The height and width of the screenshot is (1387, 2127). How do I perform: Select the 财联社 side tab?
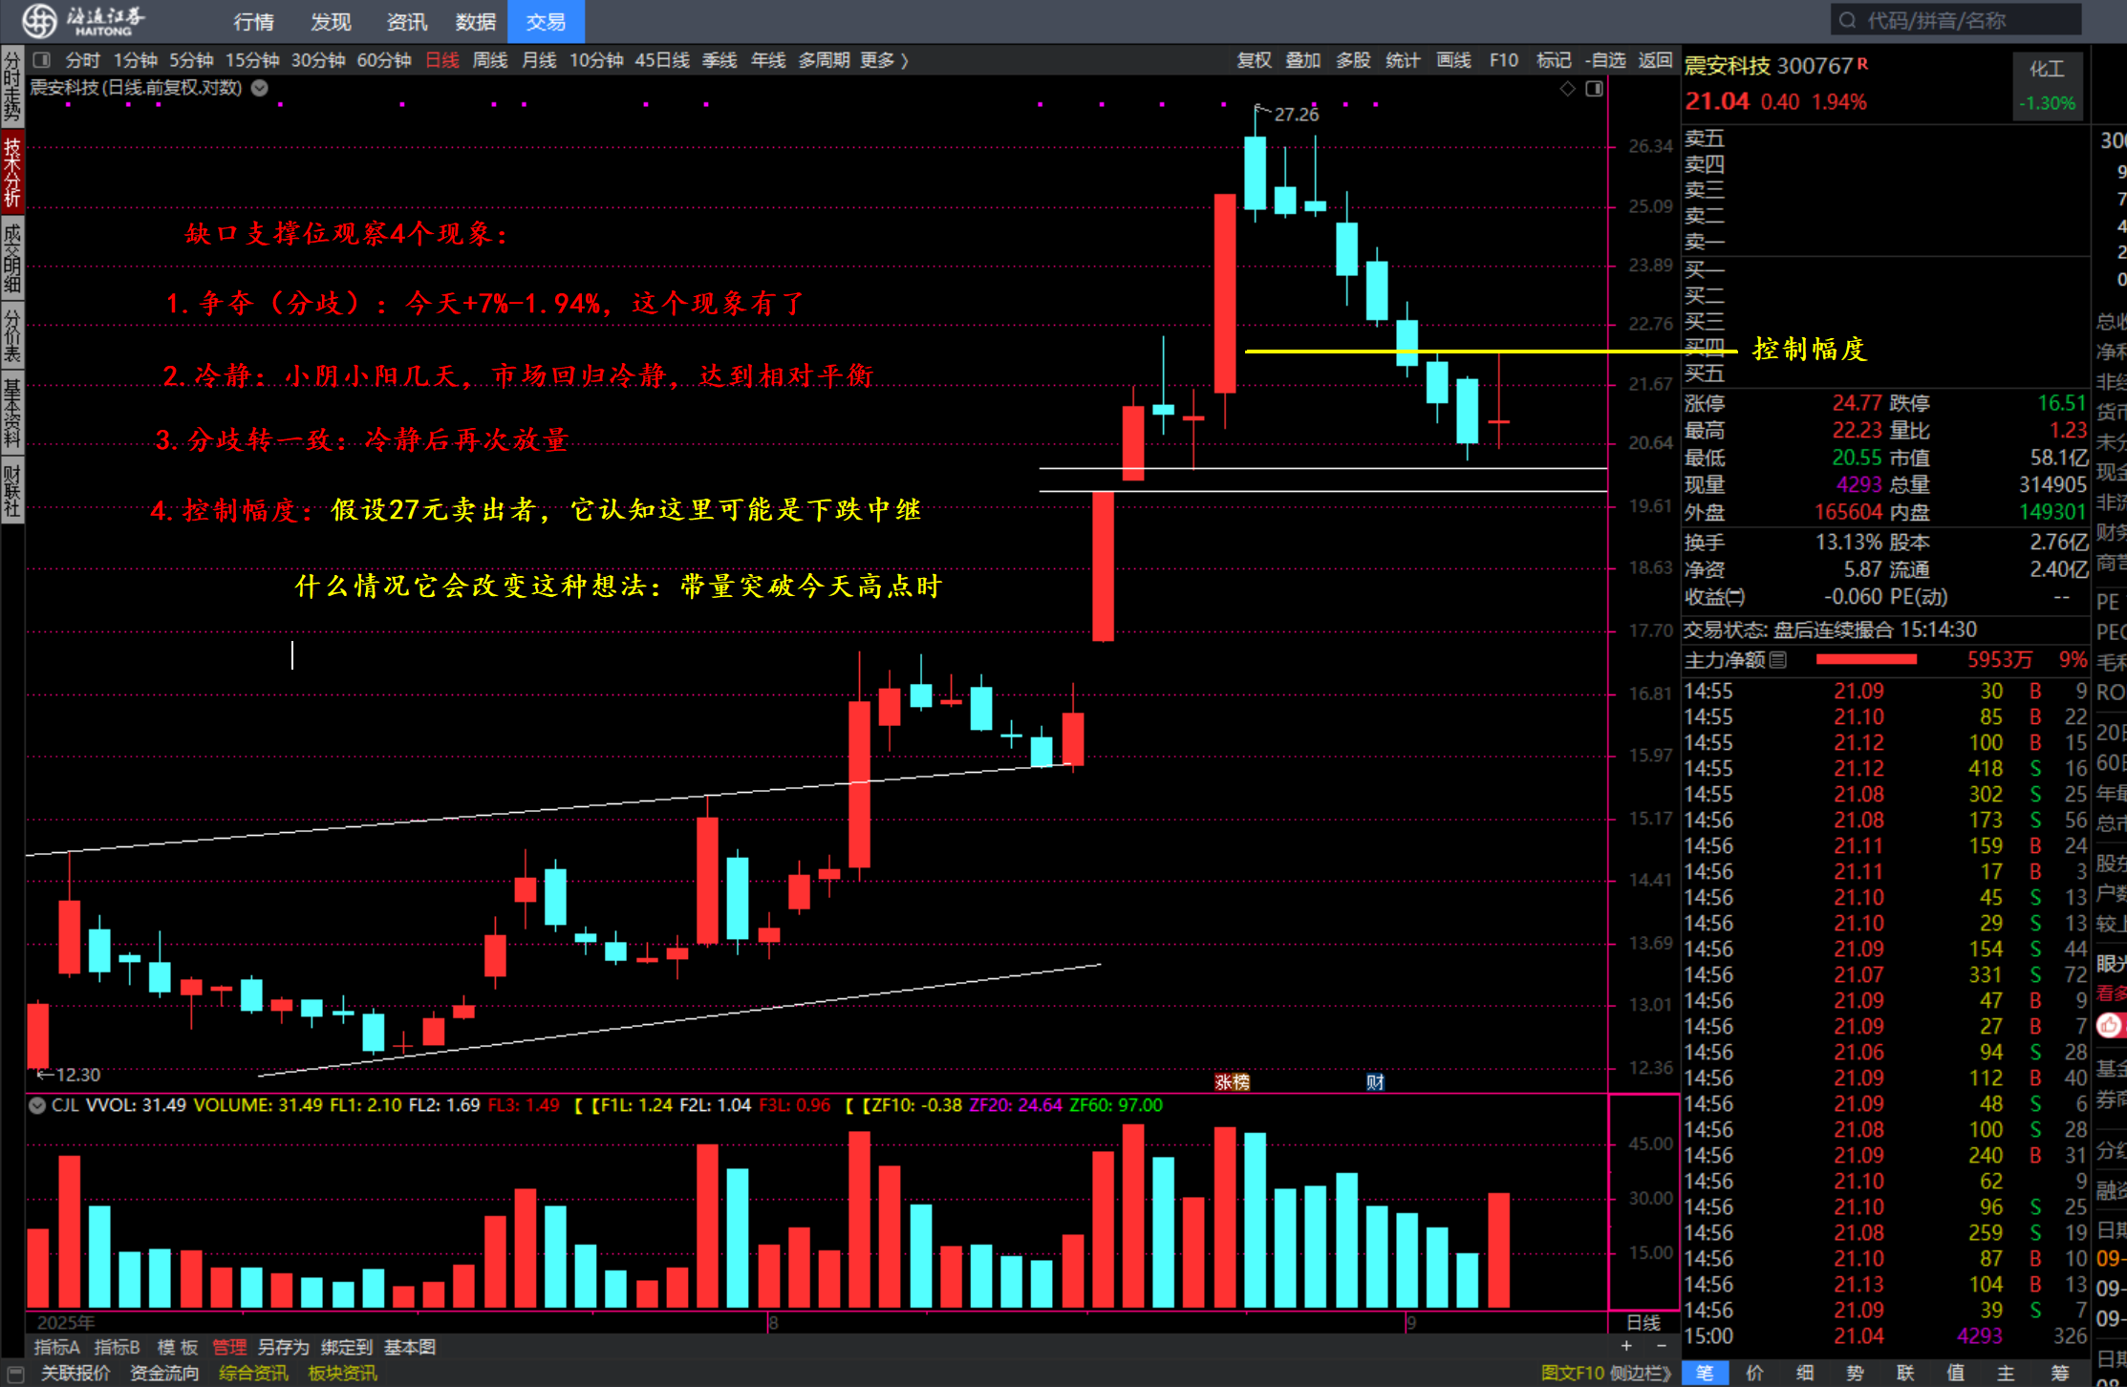pos(12,490)
